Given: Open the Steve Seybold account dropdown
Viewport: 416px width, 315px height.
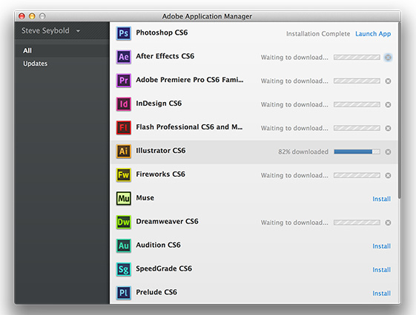Looking at the screenshot, I should (x=50, y=30).
